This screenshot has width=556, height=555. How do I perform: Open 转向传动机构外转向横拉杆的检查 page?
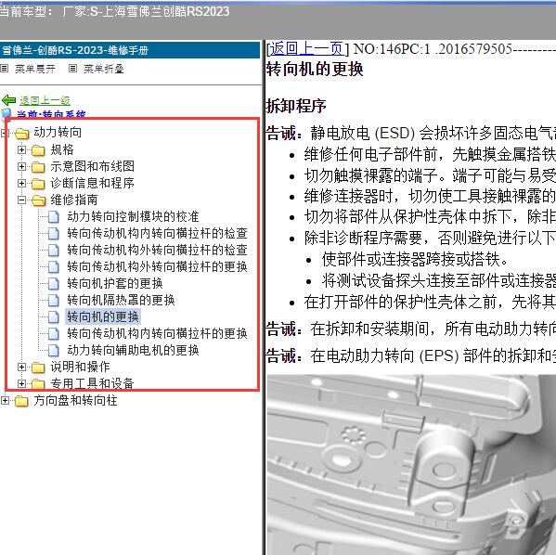[157, 250]
